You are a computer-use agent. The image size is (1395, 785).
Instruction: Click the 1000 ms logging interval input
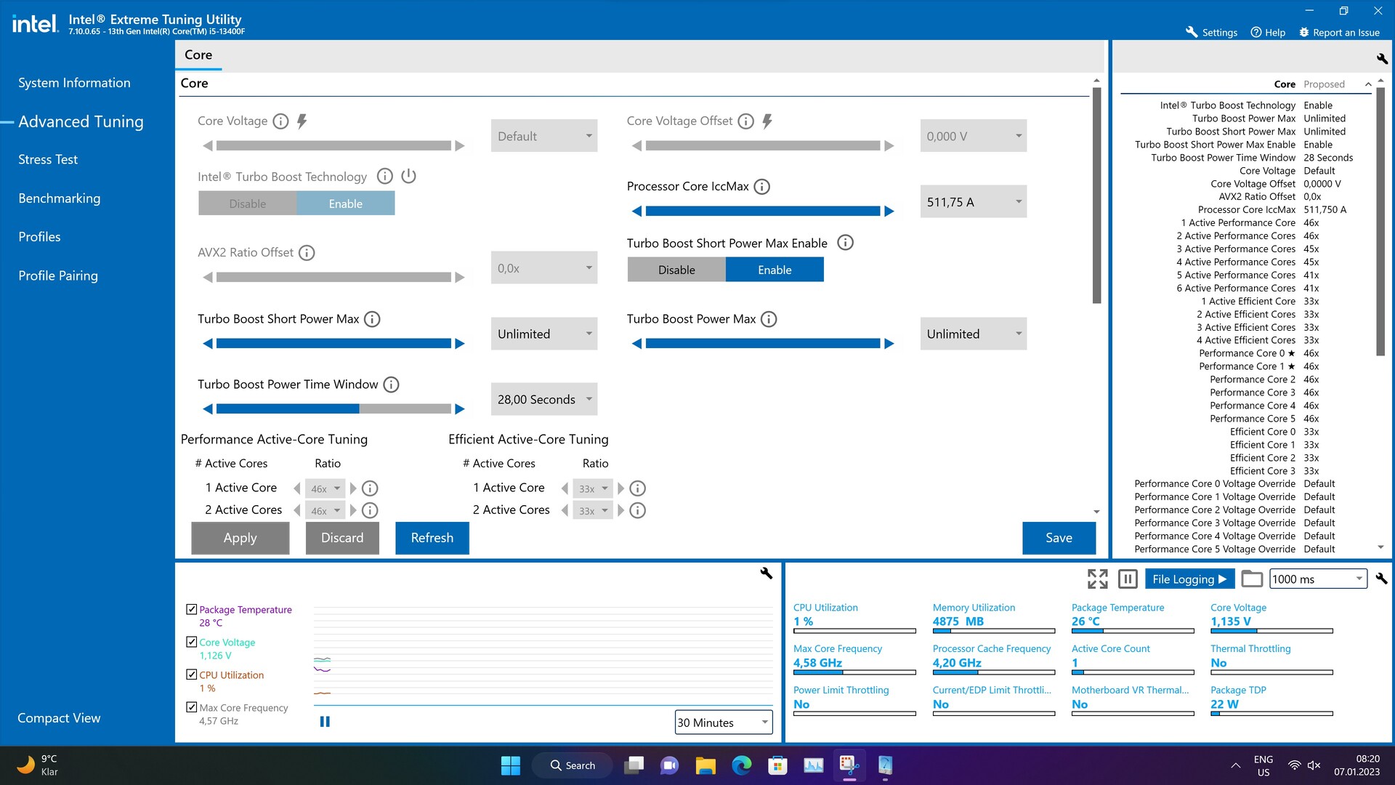click(x=1317, y=578)
